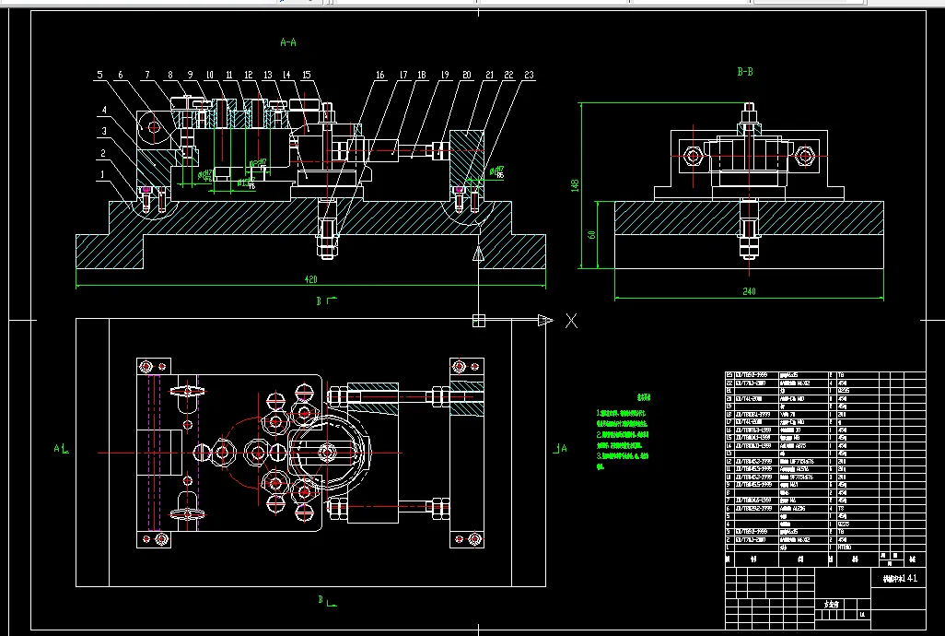Viewport: 945px width, 636px height.
Task: Select part balloon number 3
Action: coord(104,131)
